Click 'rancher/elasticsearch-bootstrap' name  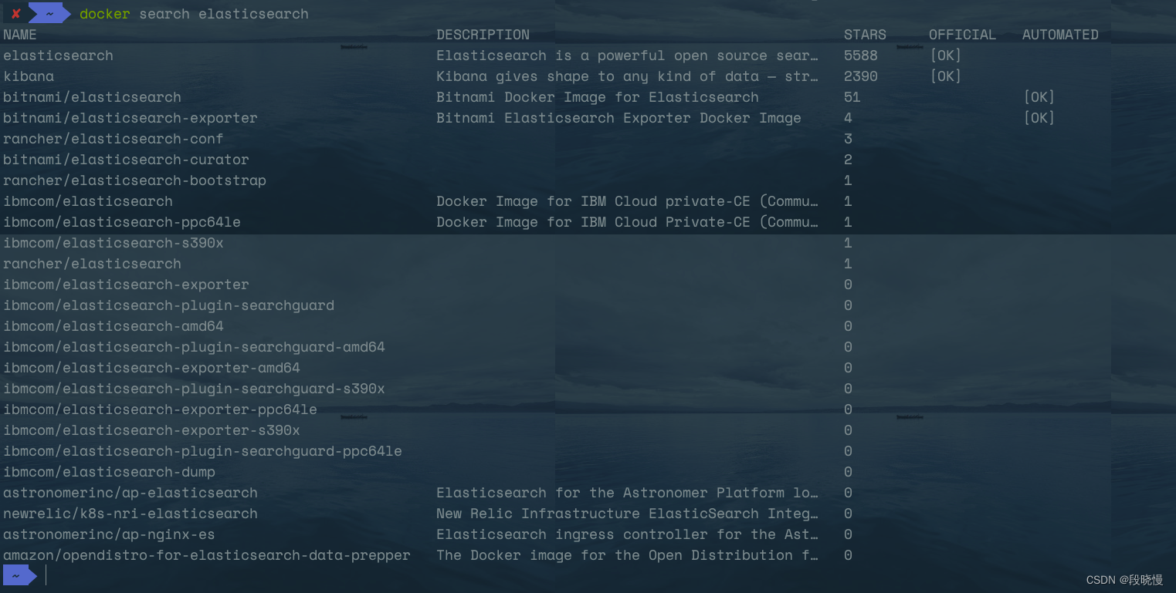coord(134,180)
